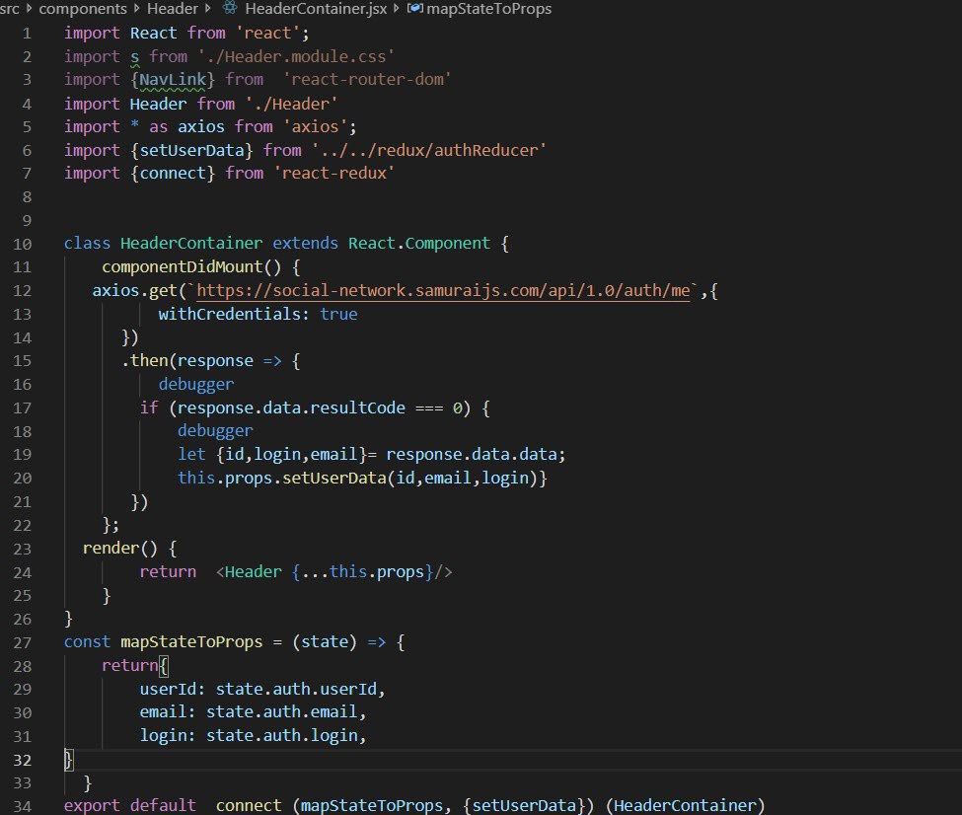Viewport: 962px width, 815px height.
Task: Select the HeaderContainer.jsx breadcrumb
Action: coord(316,9)
